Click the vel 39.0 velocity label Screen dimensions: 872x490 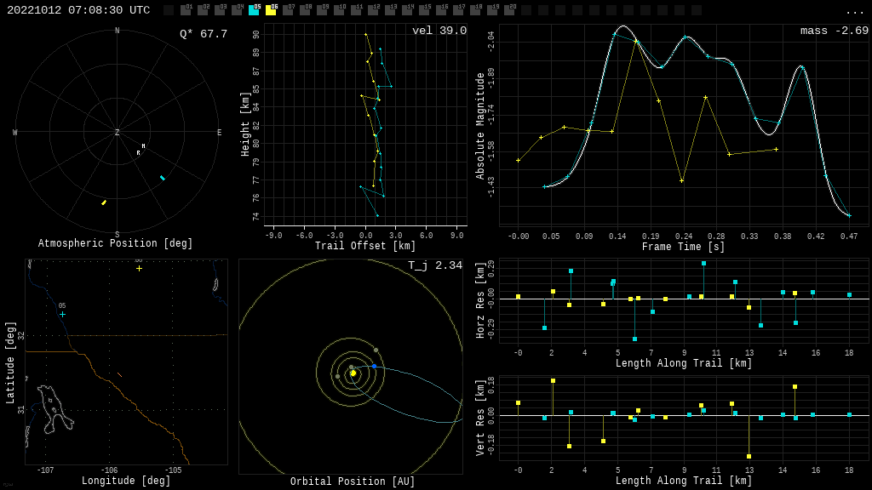tap(439, 31)
